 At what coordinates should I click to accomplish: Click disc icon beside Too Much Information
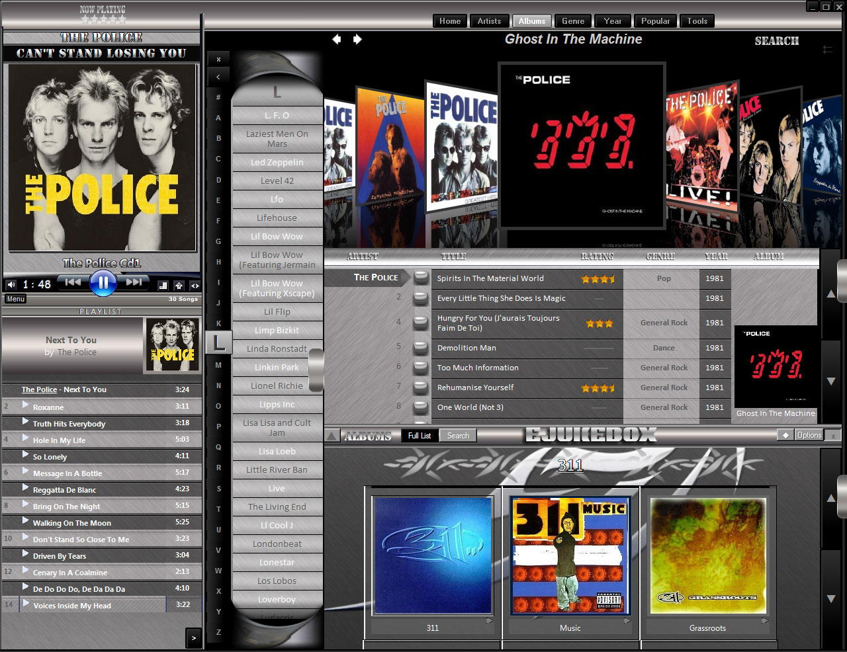point(421,368)
